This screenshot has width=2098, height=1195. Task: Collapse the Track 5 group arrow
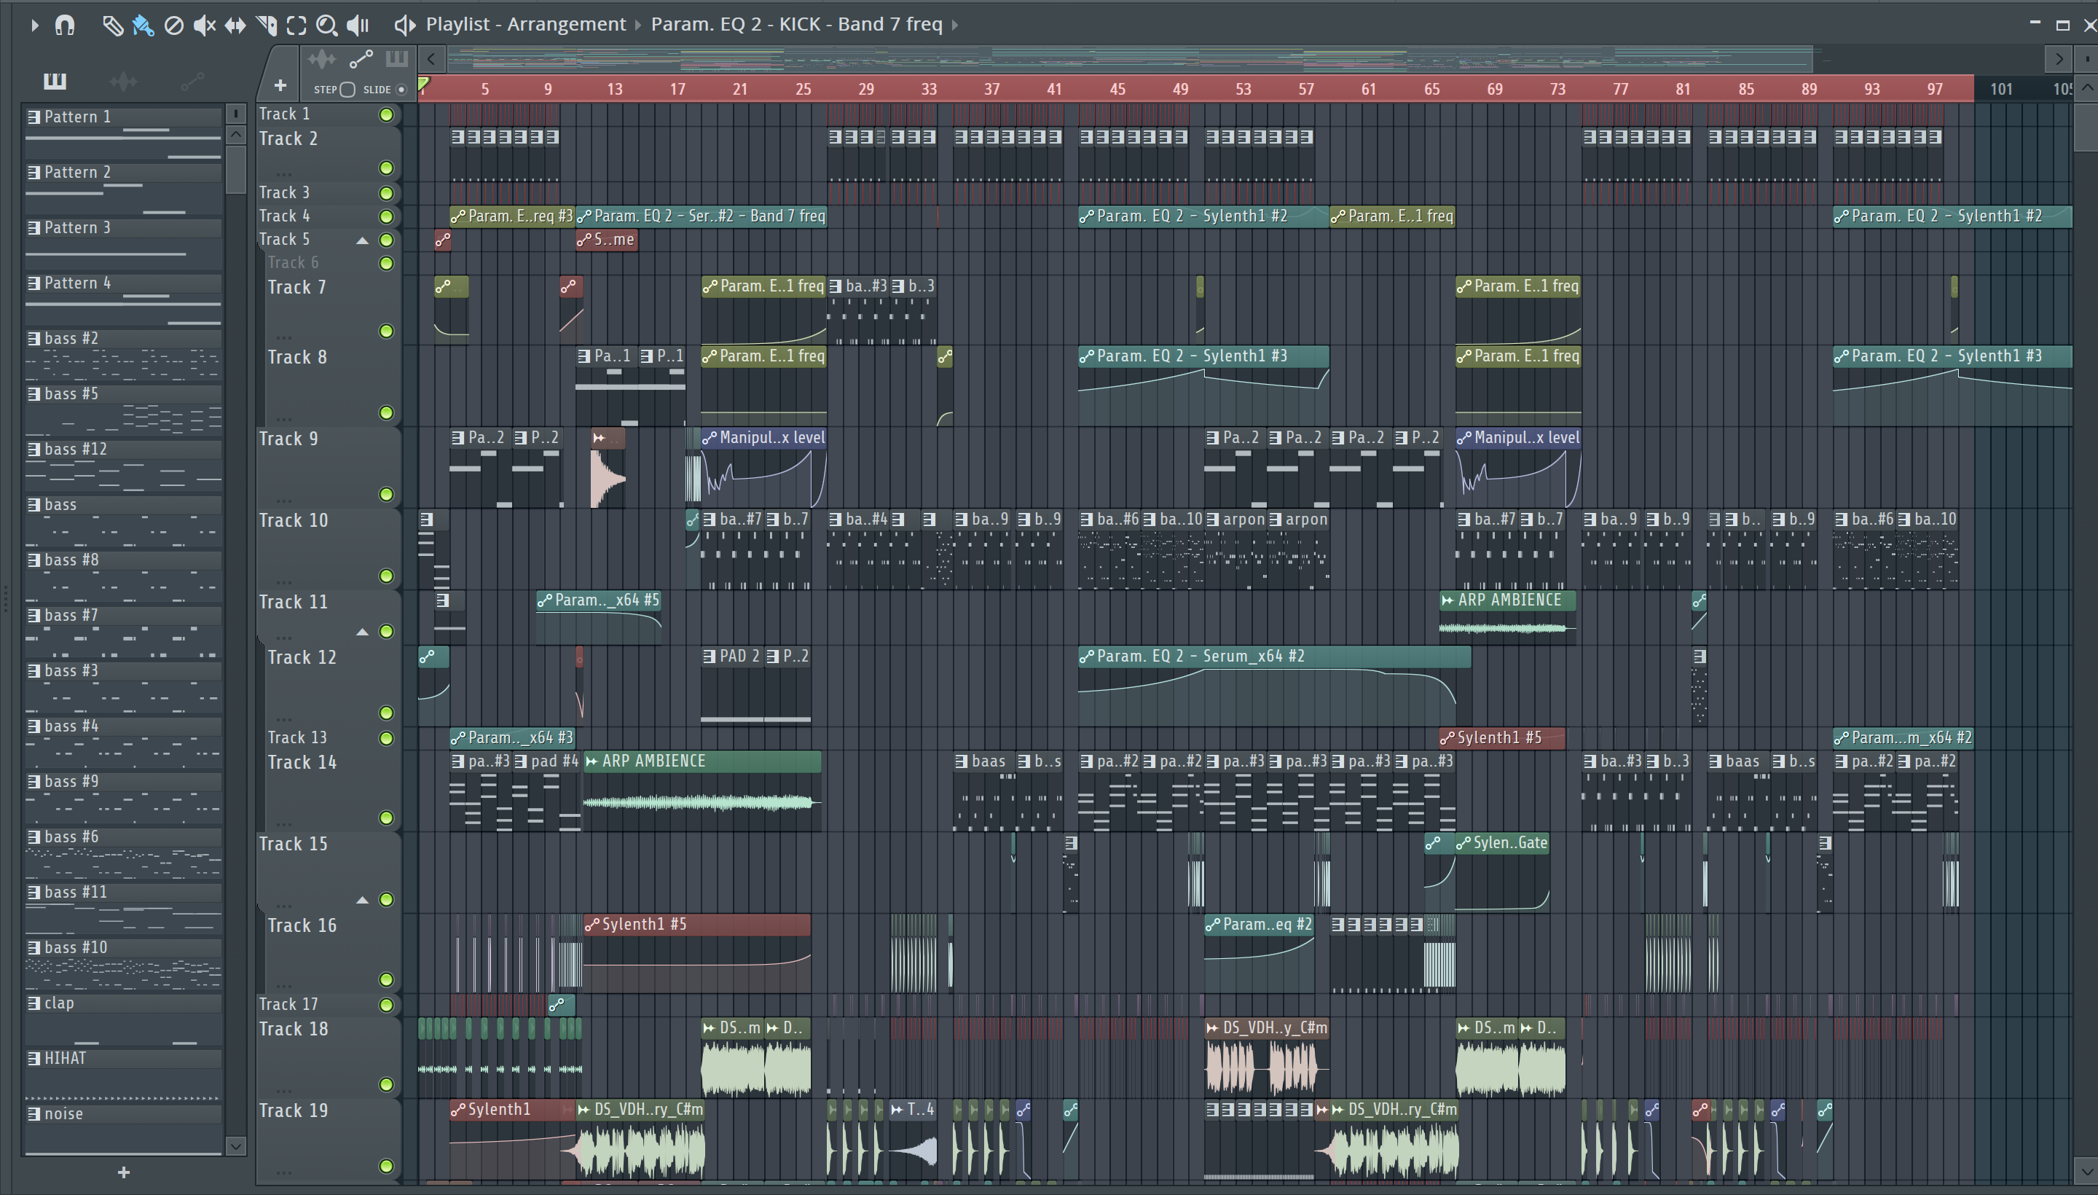pyautogui.click(x=362, y=240)
